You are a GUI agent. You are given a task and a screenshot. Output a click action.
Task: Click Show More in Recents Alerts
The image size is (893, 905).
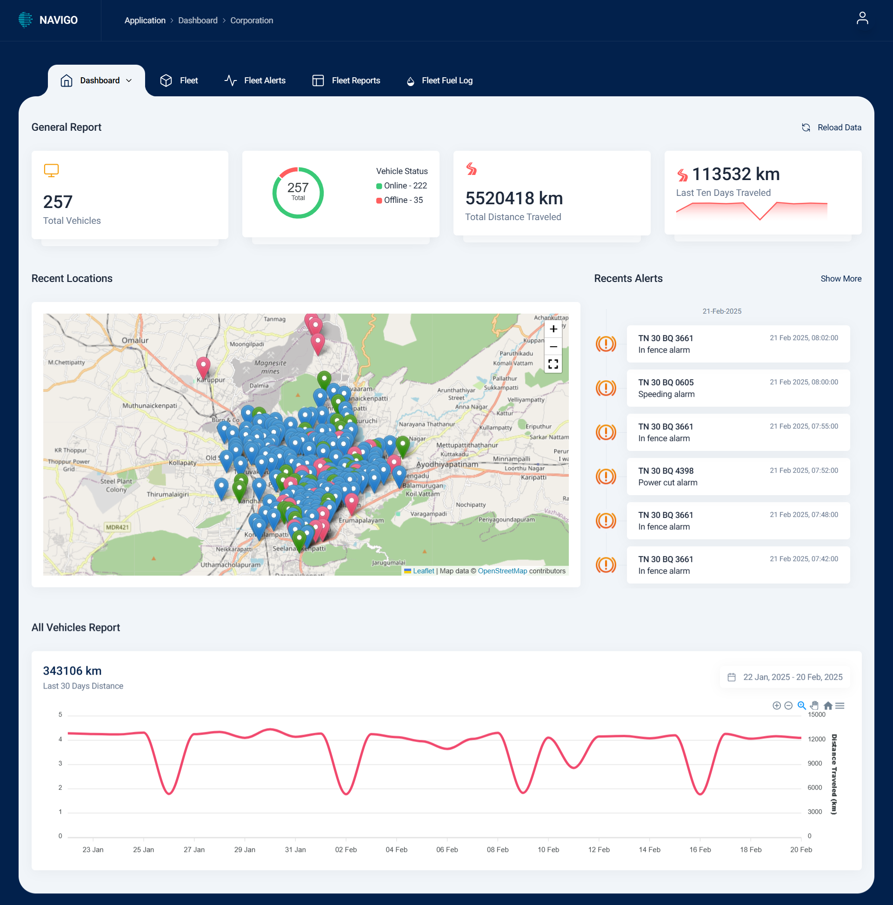[x=840, y=279]
